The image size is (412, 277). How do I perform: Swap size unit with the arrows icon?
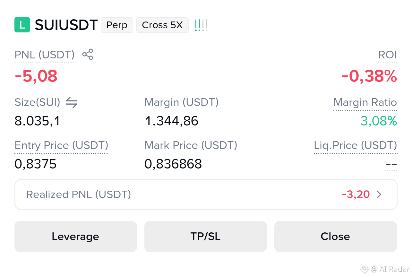pos(72,102)
